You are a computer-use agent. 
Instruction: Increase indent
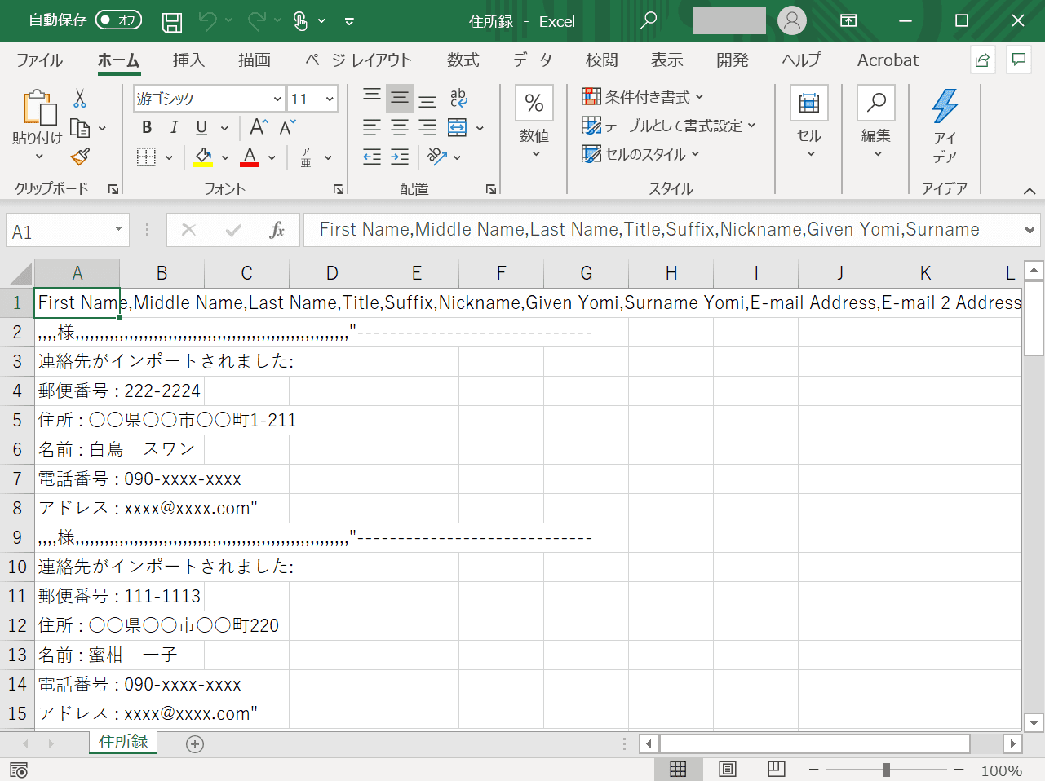click(x=400, y=157)
